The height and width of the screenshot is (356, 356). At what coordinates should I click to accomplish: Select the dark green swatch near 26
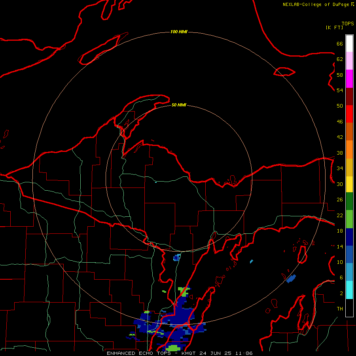tap(349, 201)
